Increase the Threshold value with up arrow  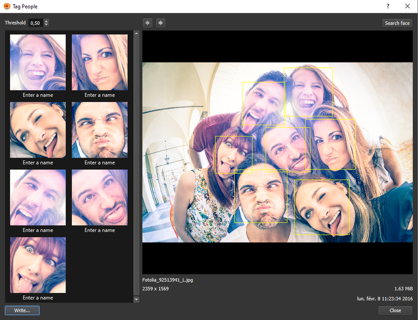(46, 21)
